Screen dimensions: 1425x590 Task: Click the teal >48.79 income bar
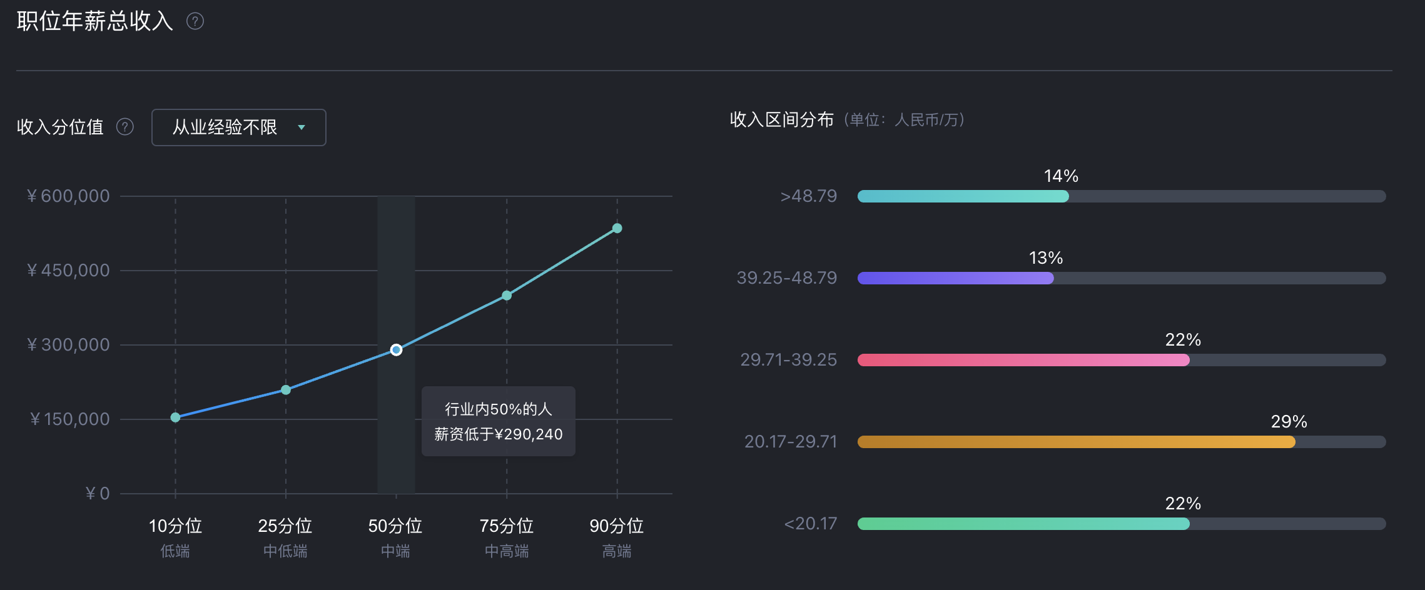tap(963, 196)
